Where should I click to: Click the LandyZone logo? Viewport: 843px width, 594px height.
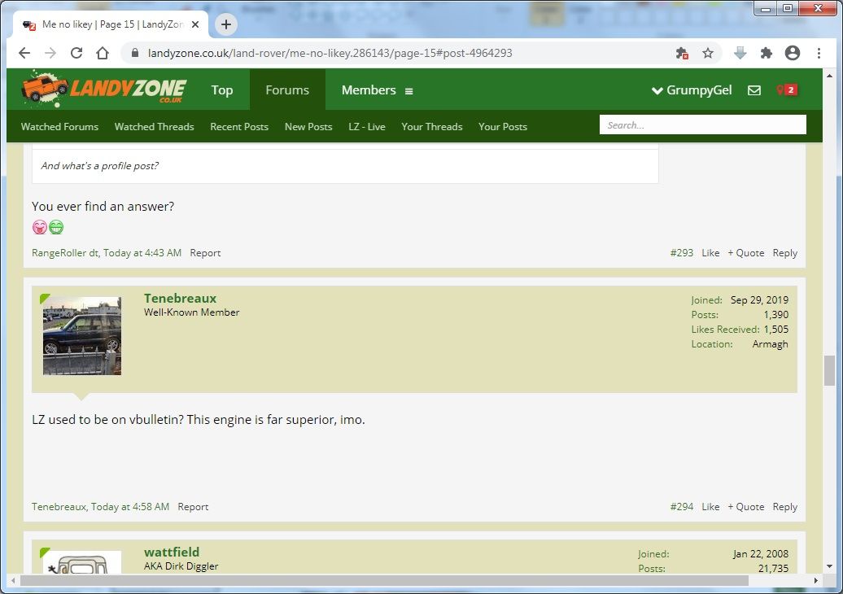(x=104, y=88)
